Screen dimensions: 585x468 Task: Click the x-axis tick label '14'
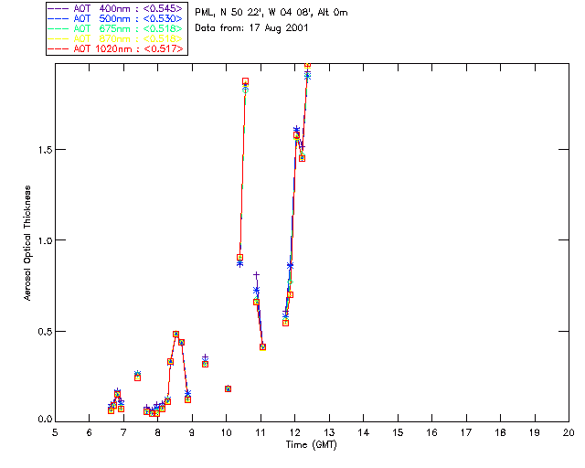[364, 432]
